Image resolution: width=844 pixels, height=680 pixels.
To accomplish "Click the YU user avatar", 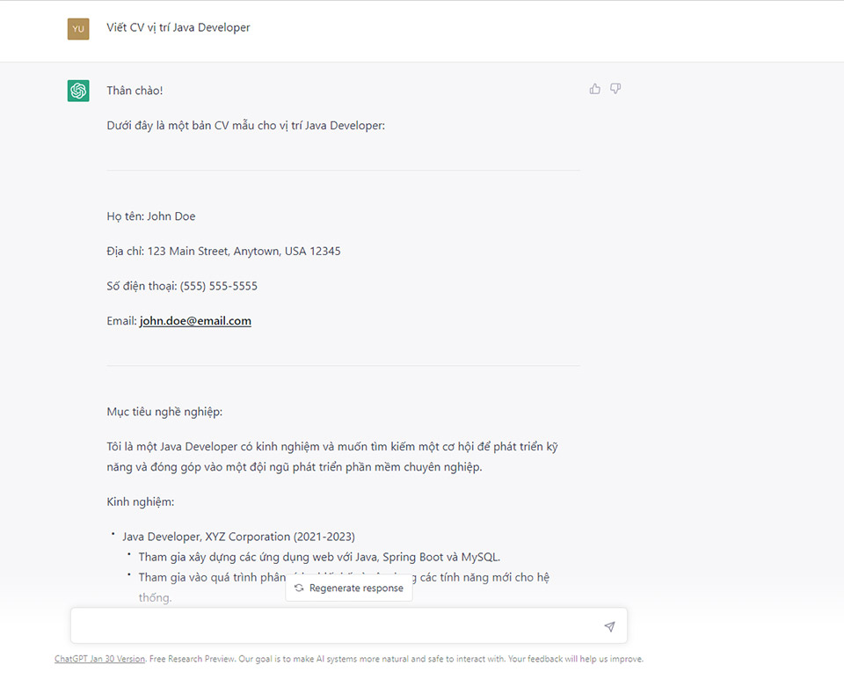I will click(78, 28).
